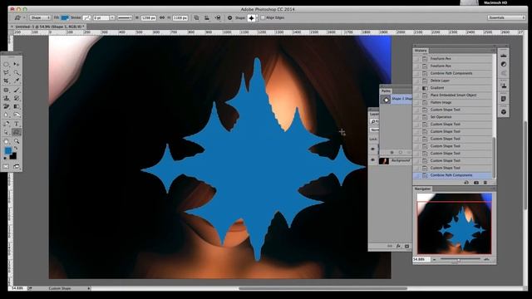Screen dimensions: 532x299
Task: Open the Stroke color swatch
Action: coord(86,17)
